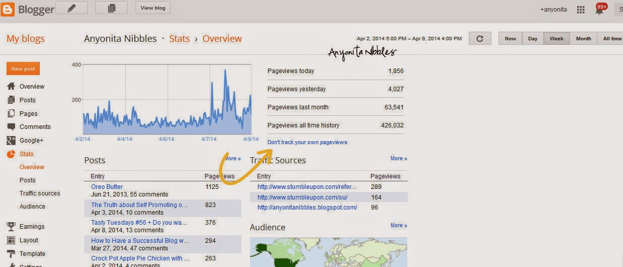Click the pageviews line chart
The width and height of the screenshot is (623, 267).
(x=167, y=99)
